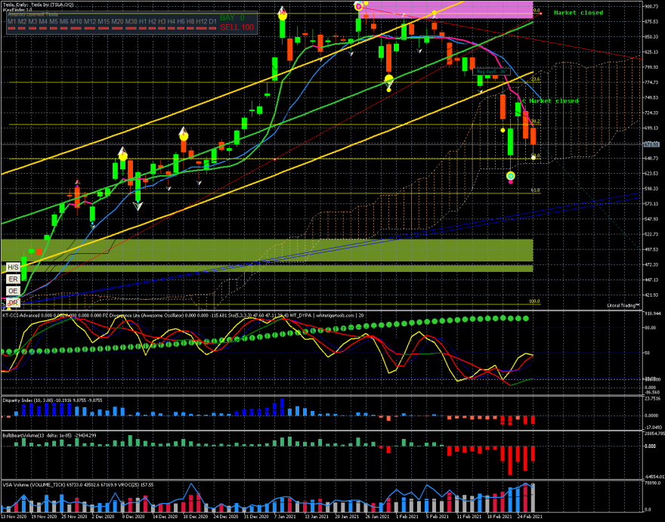Switch panel timeframe to M1
This screenshot has width=665, height=522.
click(12, 22)
